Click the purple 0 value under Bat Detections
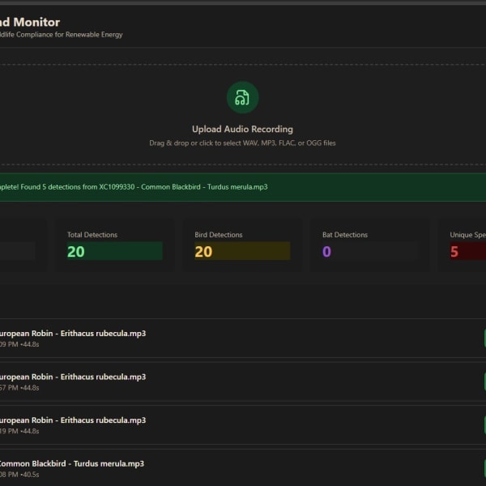 (x=326, y=251)
